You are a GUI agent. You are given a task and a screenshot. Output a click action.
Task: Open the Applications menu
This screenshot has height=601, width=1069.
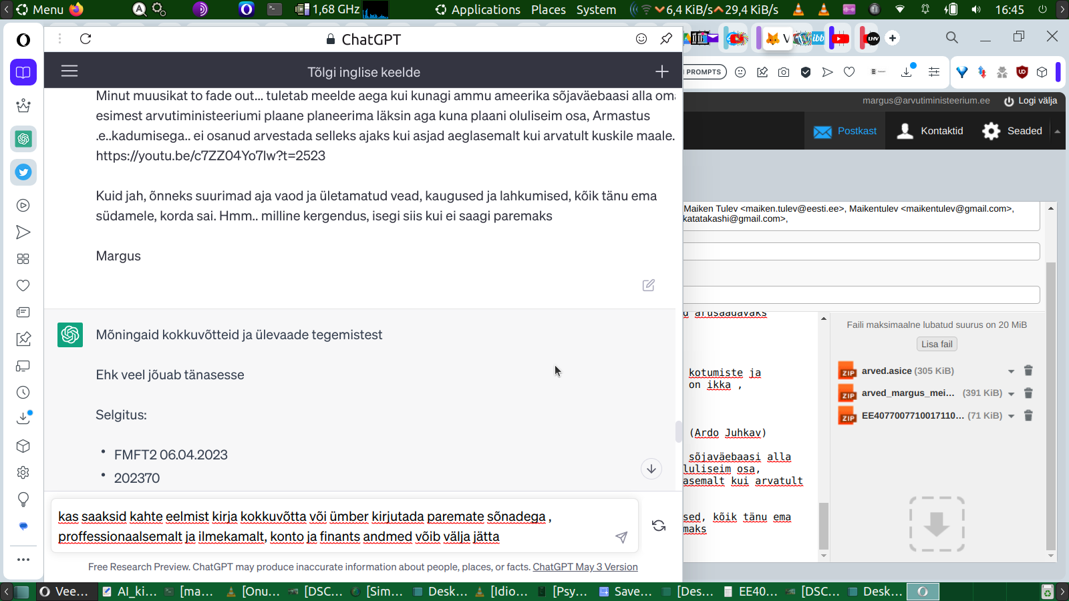[478, 9]
